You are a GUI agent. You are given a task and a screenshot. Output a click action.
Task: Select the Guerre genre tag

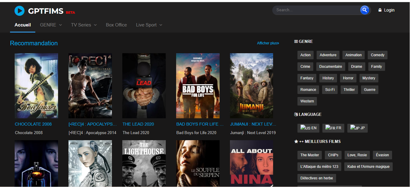[x=370, y=90]
